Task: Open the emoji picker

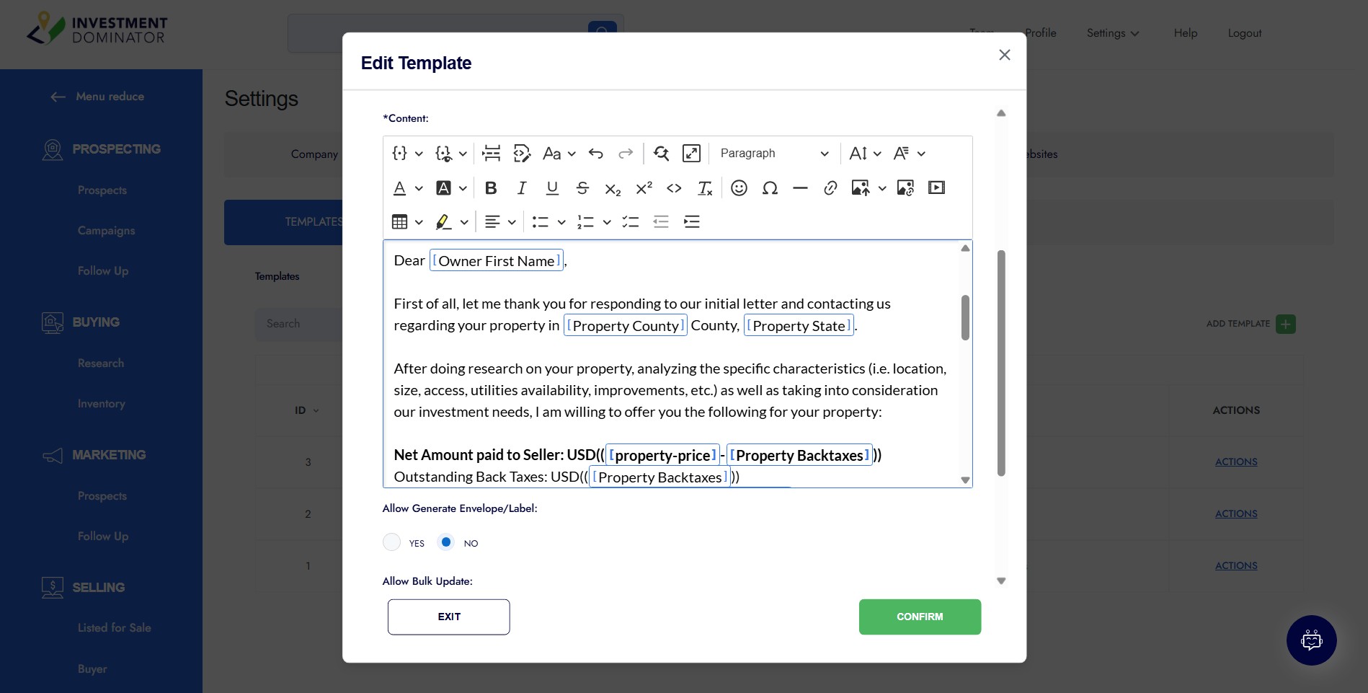Action: [x=739, y=188]
